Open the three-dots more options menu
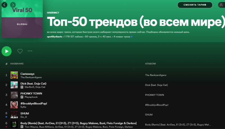 pos(30,51)
